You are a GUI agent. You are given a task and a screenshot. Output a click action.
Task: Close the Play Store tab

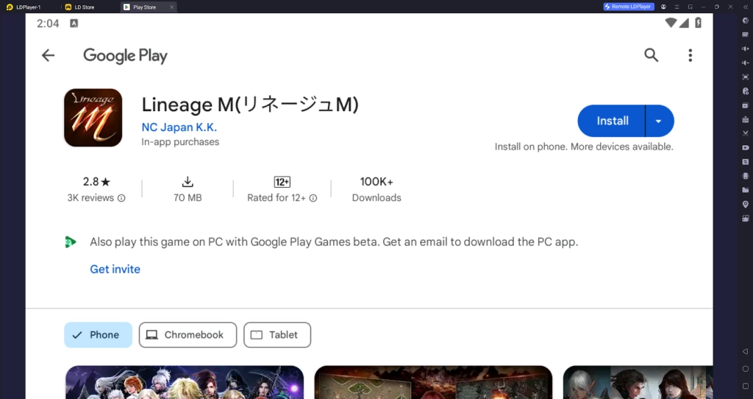pos(171,7)
